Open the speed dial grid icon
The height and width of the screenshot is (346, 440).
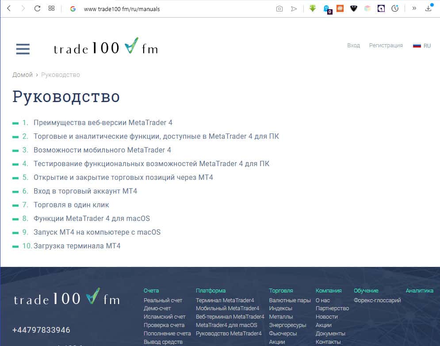[51, 8]
